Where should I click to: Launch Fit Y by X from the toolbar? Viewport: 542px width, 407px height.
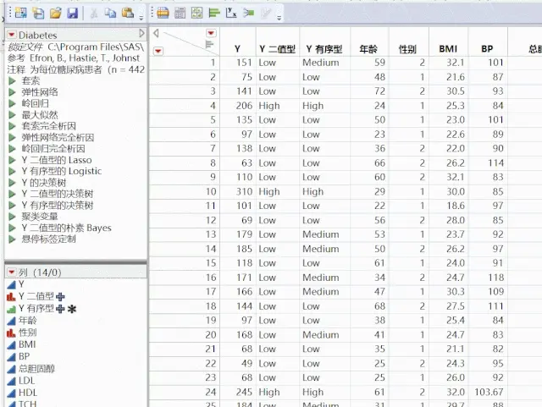pos(231,14)
